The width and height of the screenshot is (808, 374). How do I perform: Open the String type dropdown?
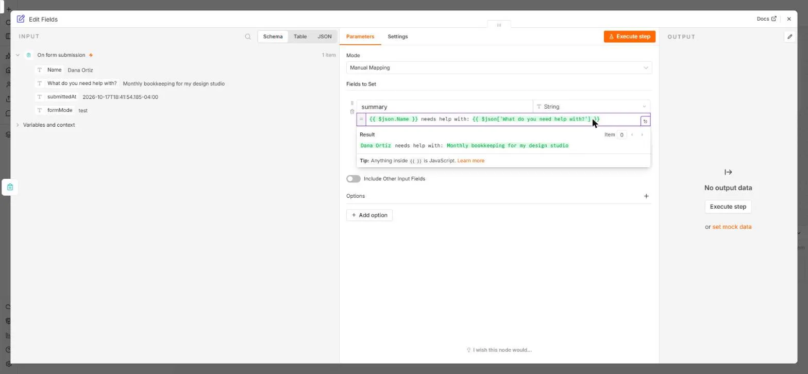coord(591,107)
